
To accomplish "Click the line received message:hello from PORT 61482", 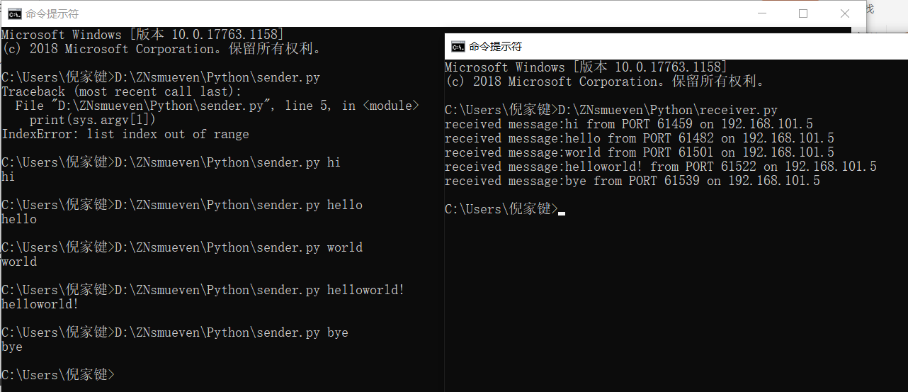I will pyautogui.click(x=640, y=138).
